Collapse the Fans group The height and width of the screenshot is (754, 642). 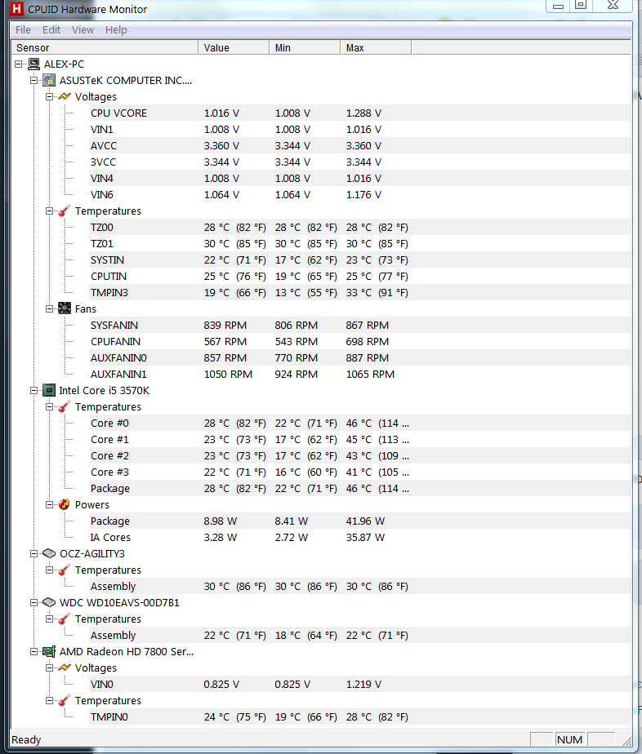pyautogui.click(x=50, y=308)
